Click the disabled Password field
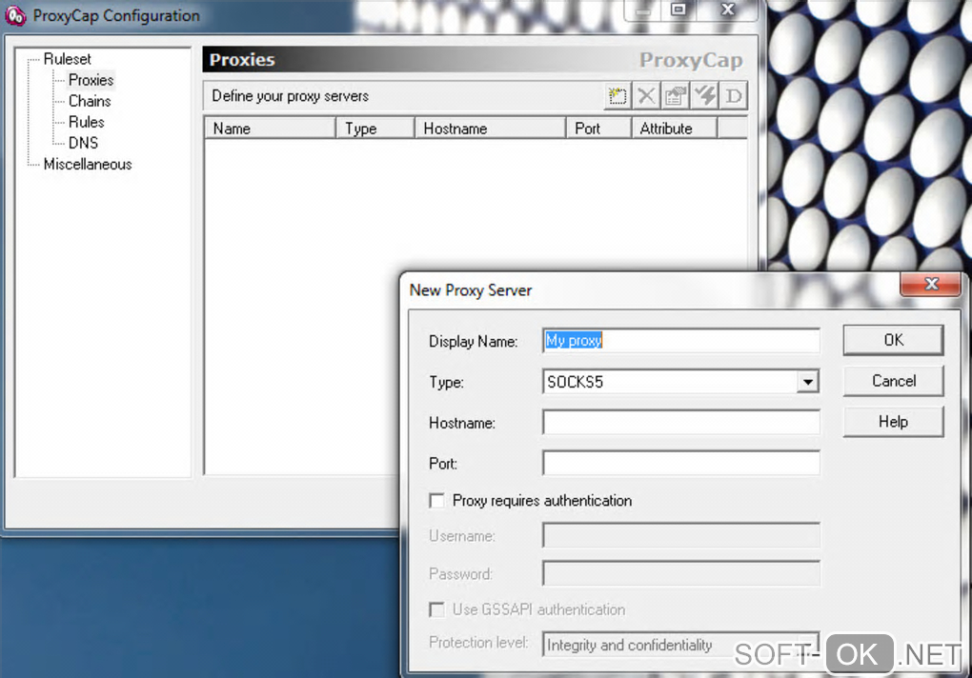Viewport: 972px width, 678px height. [x=680, y=573]
